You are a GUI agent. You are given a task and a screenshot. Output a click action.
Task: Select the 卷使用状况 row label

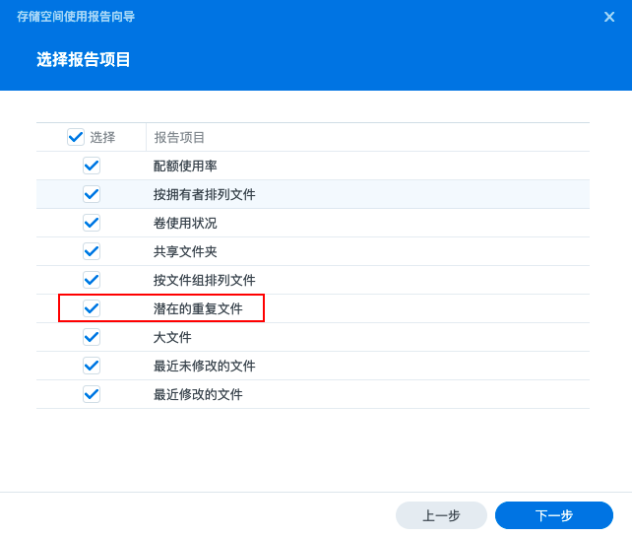point(185,223)
